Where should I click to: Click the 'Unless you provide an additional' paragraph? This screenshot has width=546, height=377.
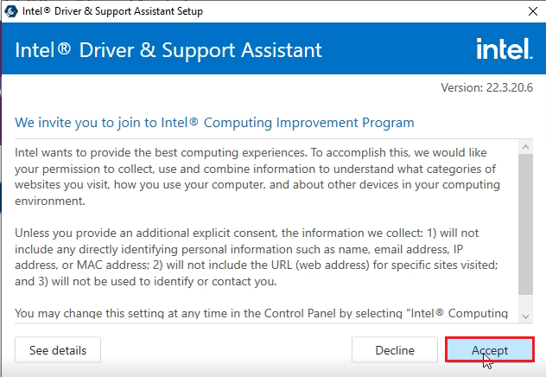click(x=257, y=257)
